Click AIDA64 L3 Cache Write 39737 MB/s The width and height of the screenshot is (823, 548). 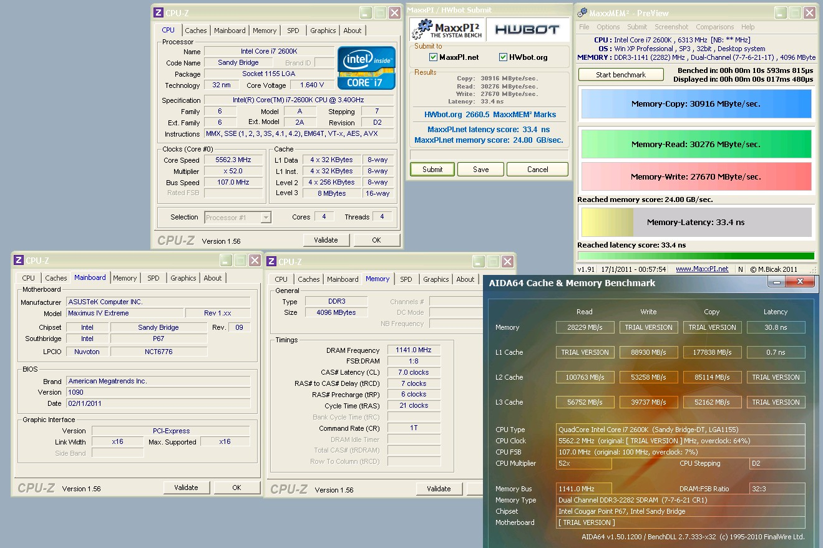(x=648, y=402)
